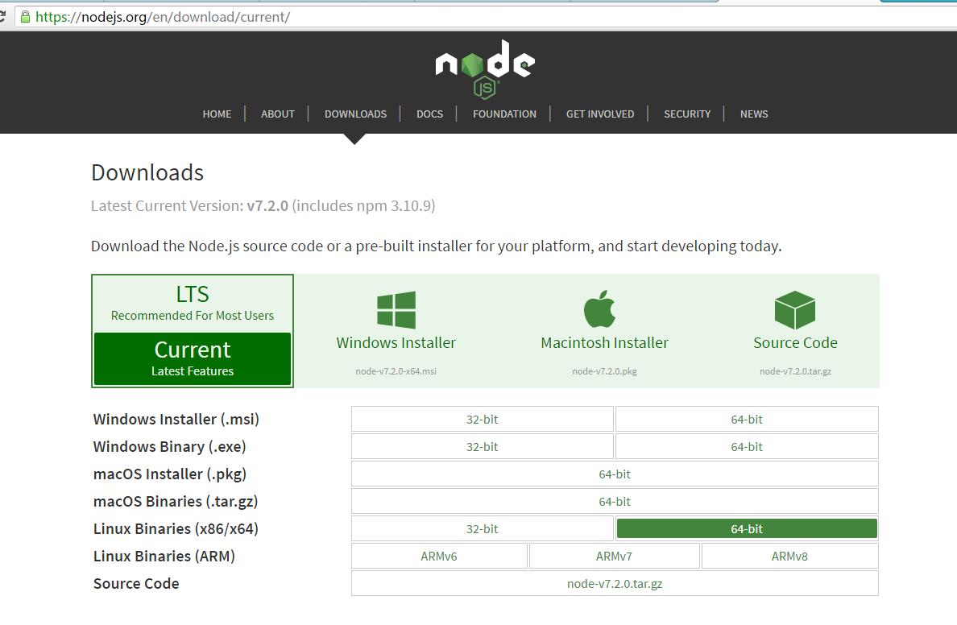Click the browser reload icon
The image size is (957, 625).
click(2, 16)
